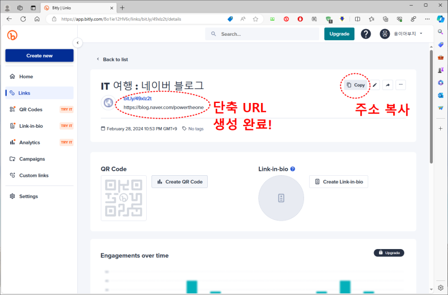Close the Bitly Links tab
The width and height of the screenshot is (448, 295).
111,8
